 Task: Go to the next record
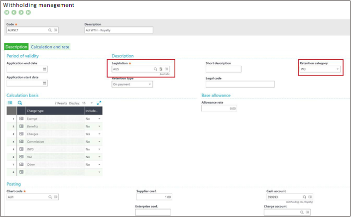click(21, 12)
